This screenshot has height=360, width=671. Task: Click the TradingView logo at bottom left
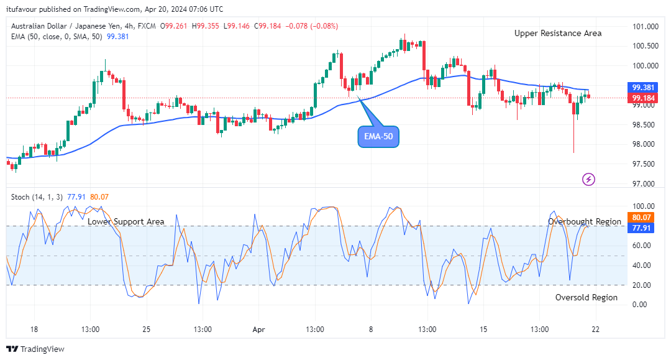(x=35, y=349)
